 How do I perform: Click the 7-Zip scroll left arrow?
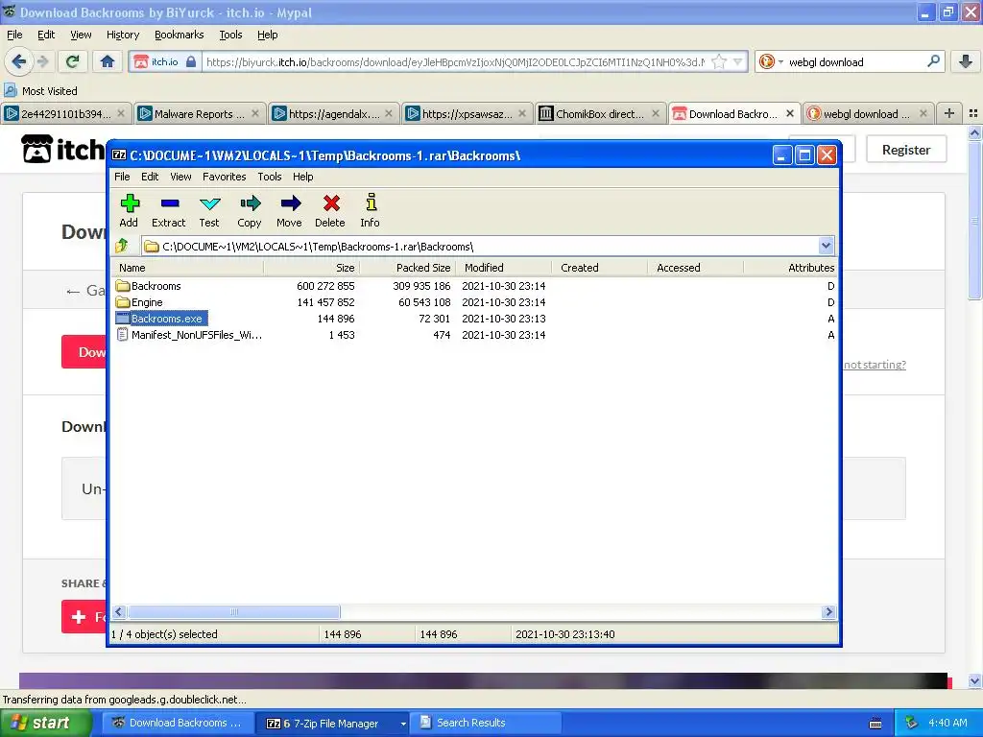coord(119,611)
